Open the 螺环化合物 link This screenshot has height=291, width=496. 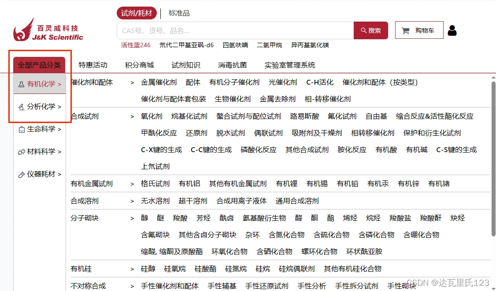point(319,252)
